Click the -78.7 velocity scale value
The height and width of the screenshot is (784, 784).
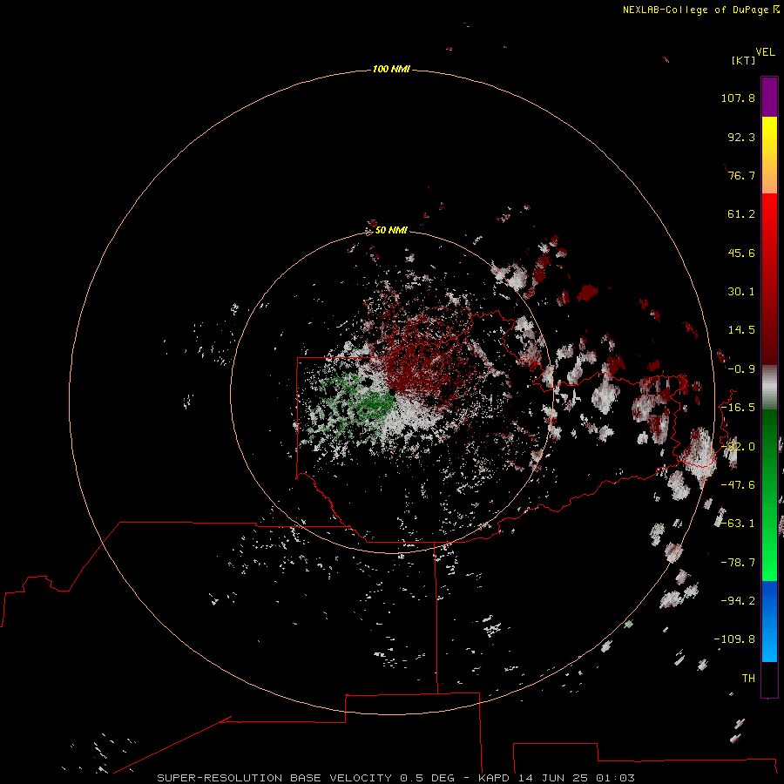(738, 563)
